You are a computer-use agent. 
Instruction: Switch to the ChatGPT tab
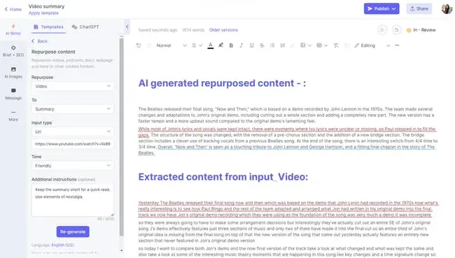85,27
